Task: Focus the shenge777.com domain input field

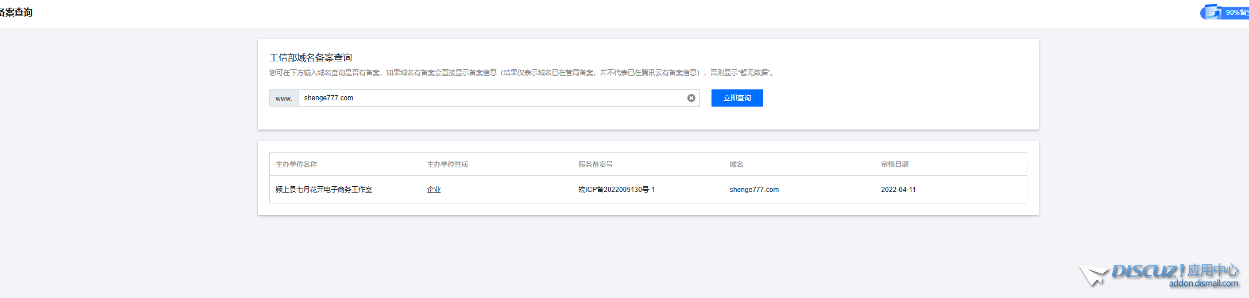Action: pyautogui.click(x=494, y=98)
